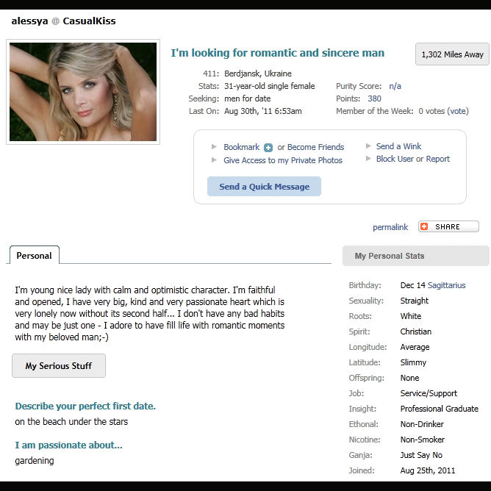The width and height of the screenshot is (491, 491).
Task: Click the arrow bullet before Bookmark
Action: coord(214,146)
